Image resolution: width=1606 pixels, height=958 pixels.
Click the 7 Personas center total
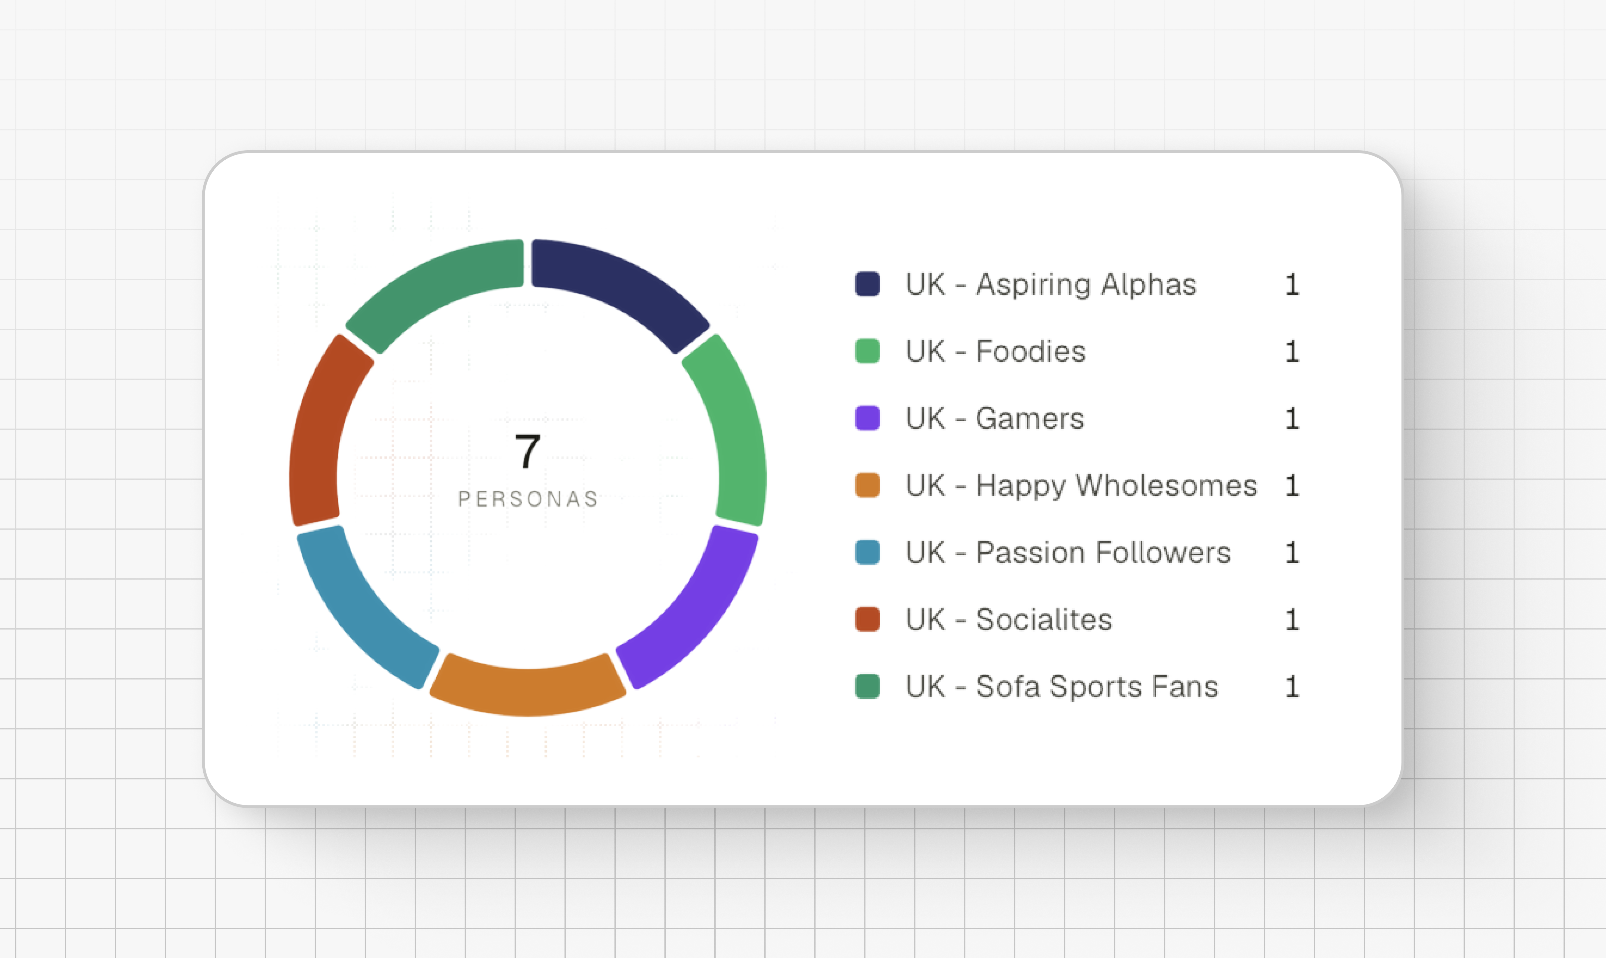528,470
